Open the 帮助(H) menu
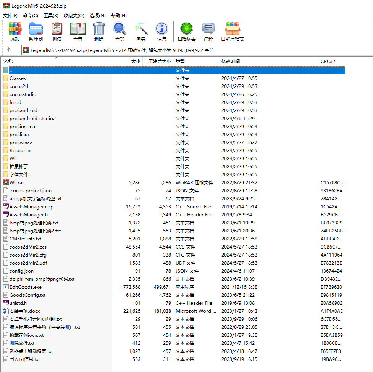Viewport: 373px width, 372px height. (119, 15)
